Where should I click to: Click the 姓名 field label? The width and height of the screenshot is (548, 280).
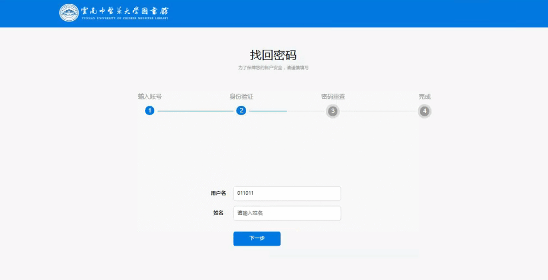click(218, 213)
